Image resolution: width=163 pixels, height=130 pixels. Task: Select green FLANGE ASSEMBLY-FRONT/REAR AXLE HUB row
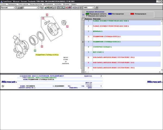pos(123,22)
